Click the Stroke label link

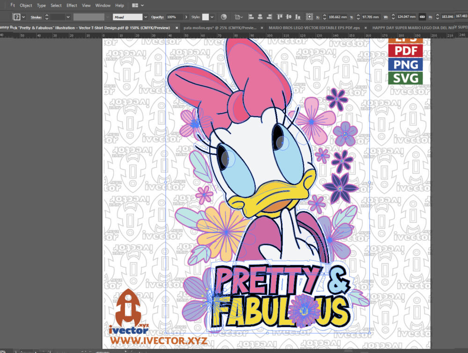click(36, 17)
